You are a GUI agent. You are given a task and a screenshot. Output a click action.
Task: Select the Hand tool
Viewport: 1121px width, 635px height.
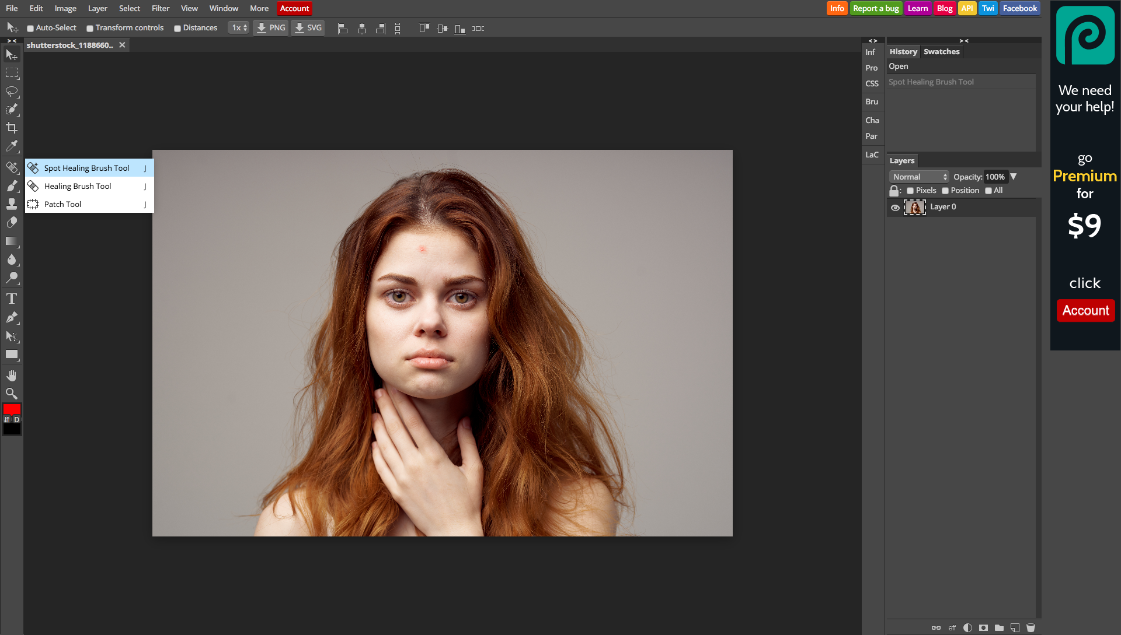[12, 376]
